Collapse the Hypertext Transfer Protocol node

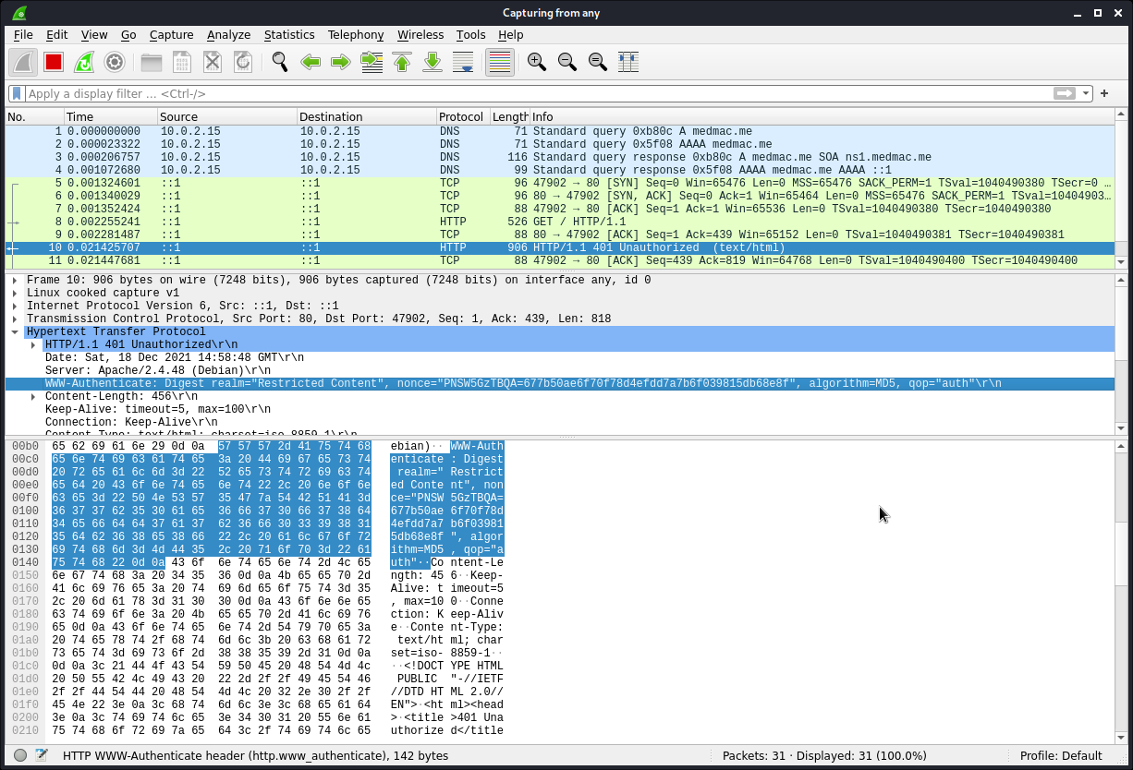(x=15, y=331)
